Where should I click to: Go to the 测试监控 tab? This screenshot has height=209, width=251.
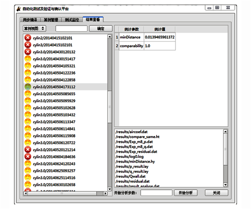point(72,20)
